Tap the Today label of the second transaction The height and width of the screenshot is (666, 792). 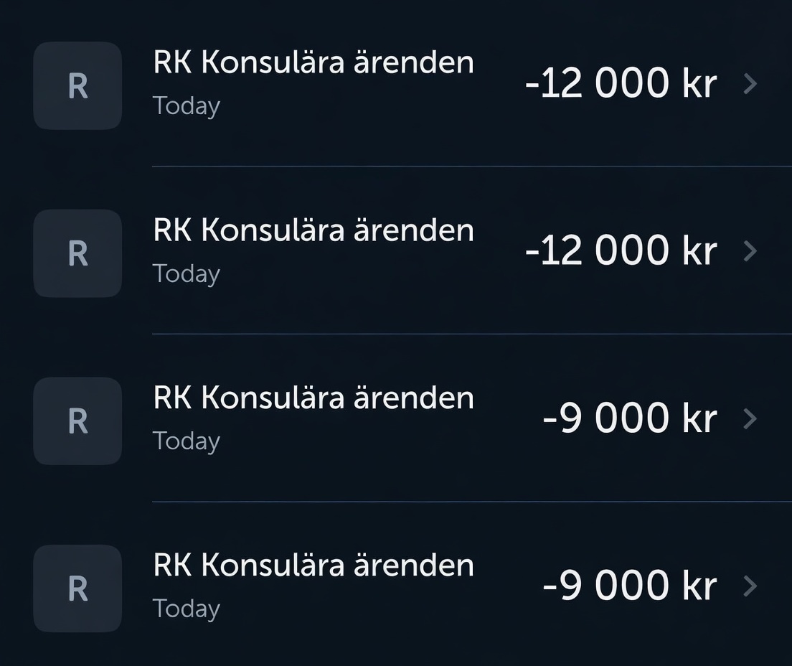pos(187,274)
